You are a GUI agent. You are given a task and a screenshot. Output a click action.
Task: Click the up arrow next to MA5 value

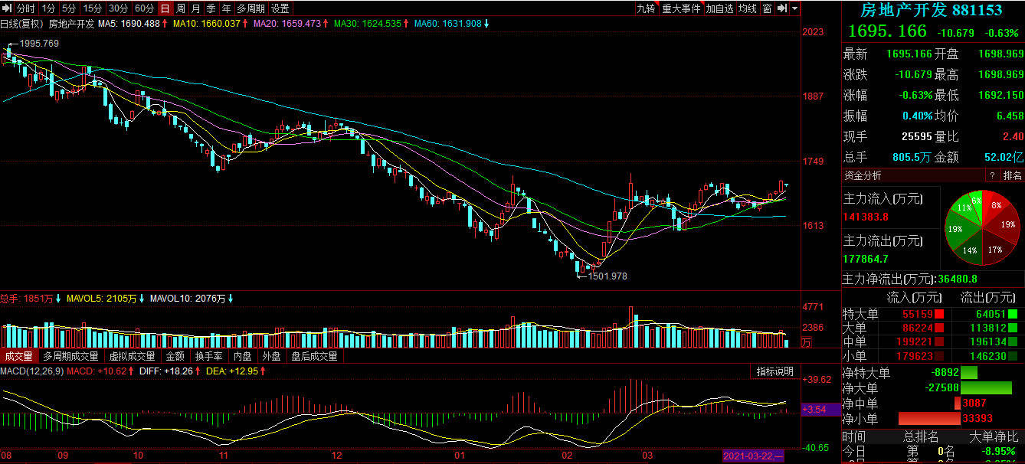(x=165, y=24)
